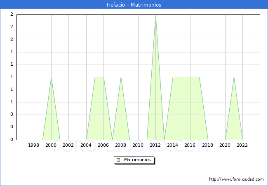The height and width of the screenshot is (186, 268).
Task: Click the 2021 peak data point
Action: click(x=234, y=77)
